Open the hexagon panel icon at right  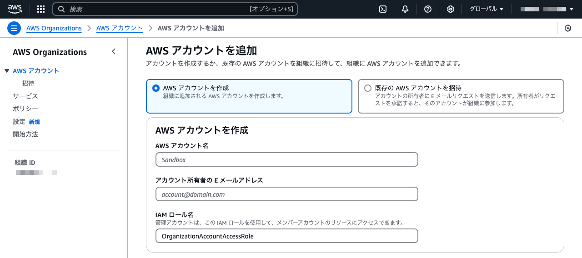(568, 28)
